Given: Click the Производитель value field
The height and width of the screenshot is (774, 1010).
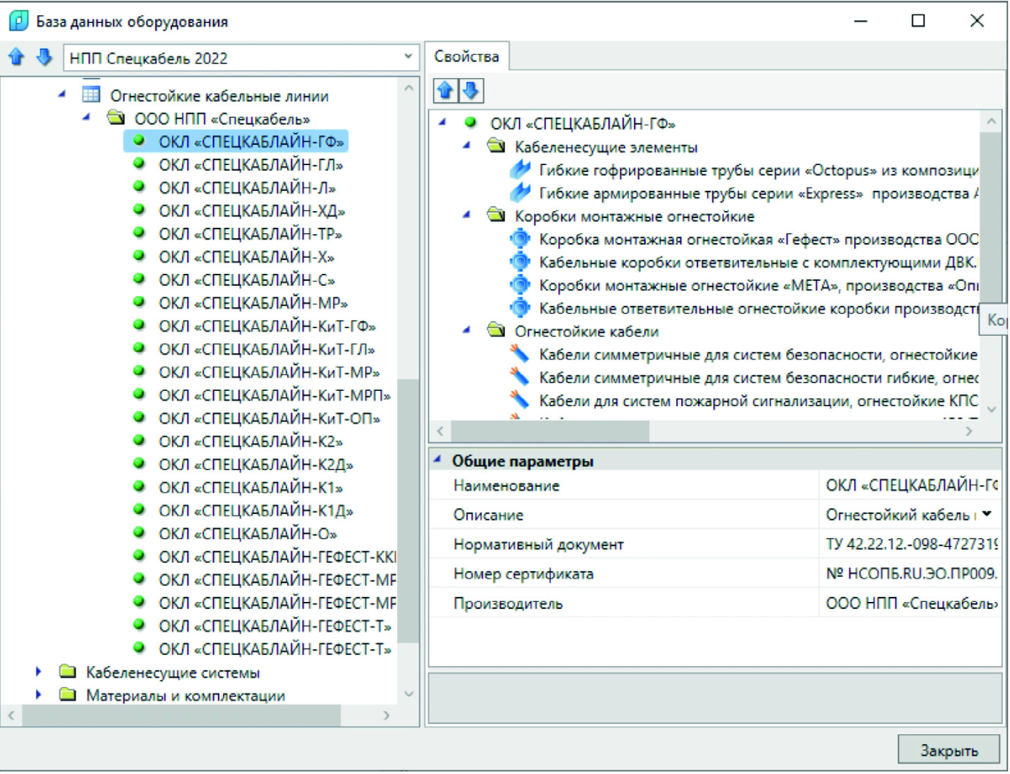Looking at the screenshot, I should pyautogui.click(x=910, y=603).
